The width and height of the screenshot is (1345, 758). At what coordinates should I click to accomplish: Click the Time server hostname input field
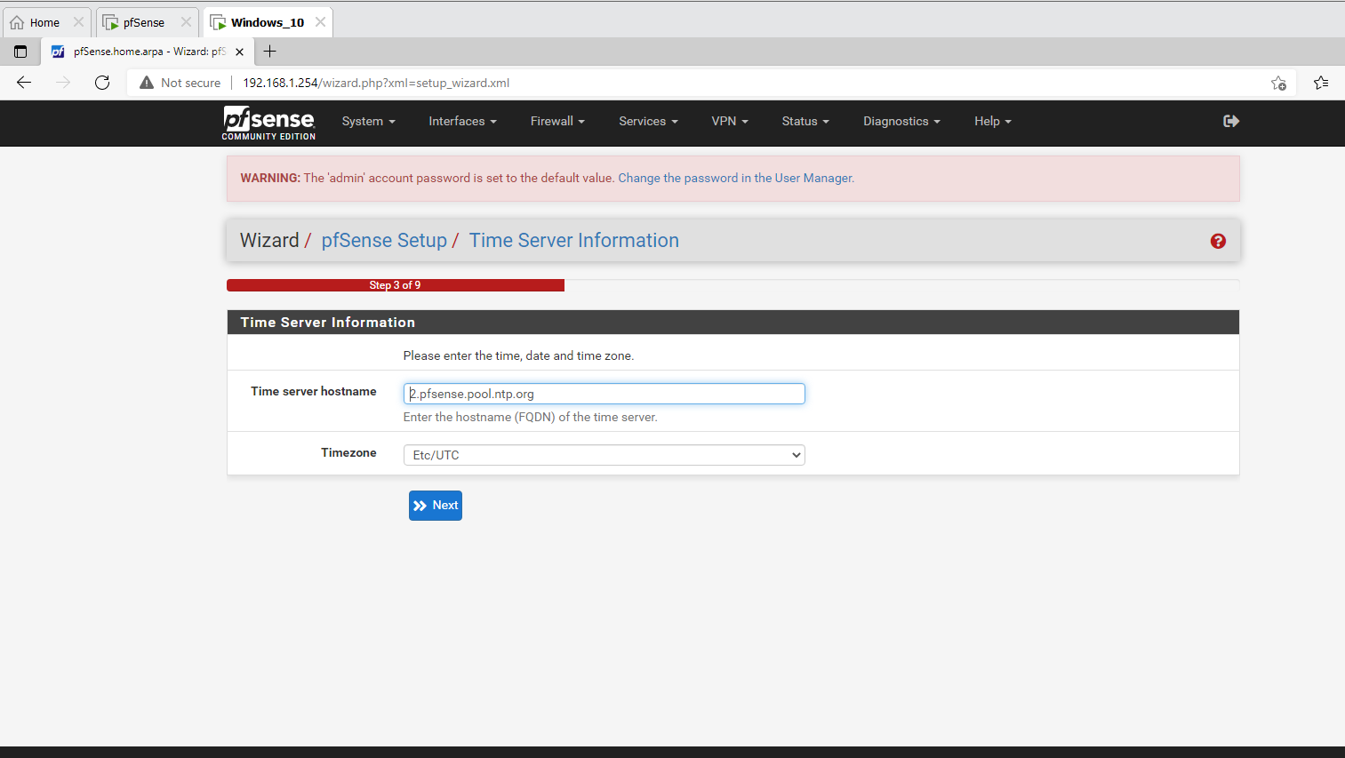pyautogui.click(x=604, y=394)
